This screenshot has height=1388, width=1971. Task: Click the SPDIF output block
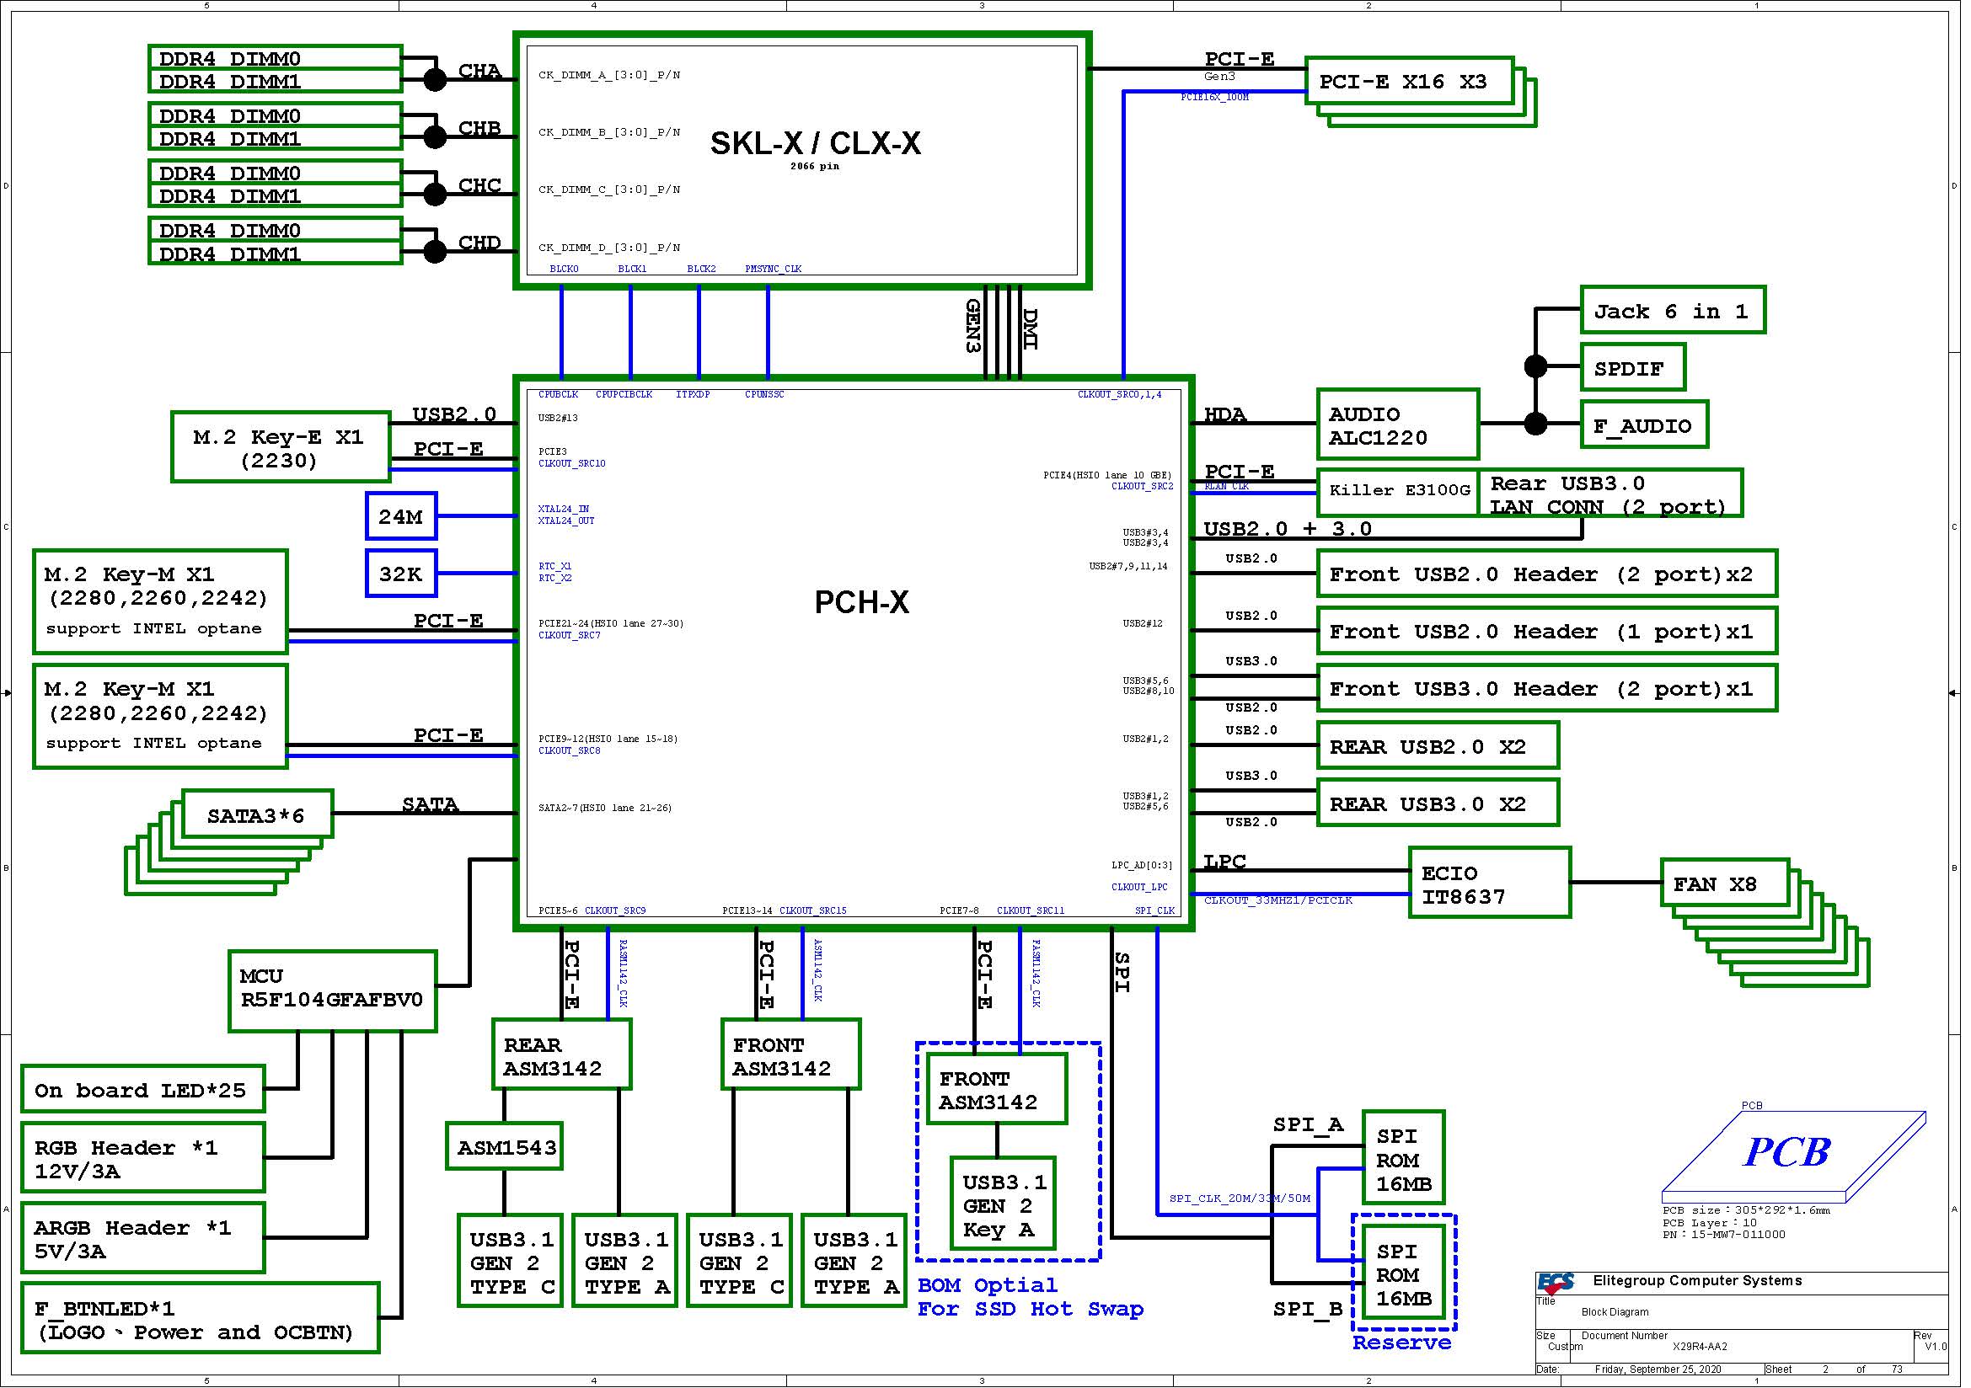pyautogui.click(x=1633, y=368)
